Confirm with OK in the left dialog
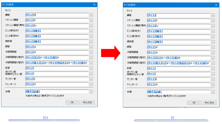Viewport: 222px width, 124px height. (72, 103)
